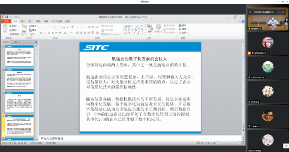Select the rectangle shape in shapes gallery
The height and width of the screenshot is (152, 289).
(x=139, y=26)
